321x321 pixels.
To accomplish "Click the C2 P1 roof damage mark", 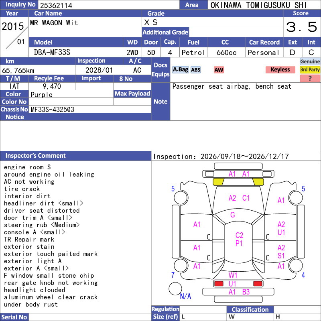I will point(239,239).
